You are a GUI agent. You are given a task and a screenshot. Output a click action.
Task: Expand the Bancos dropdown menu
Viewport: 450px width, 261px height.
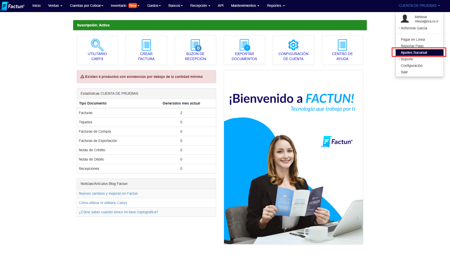[x=175, y=6]
